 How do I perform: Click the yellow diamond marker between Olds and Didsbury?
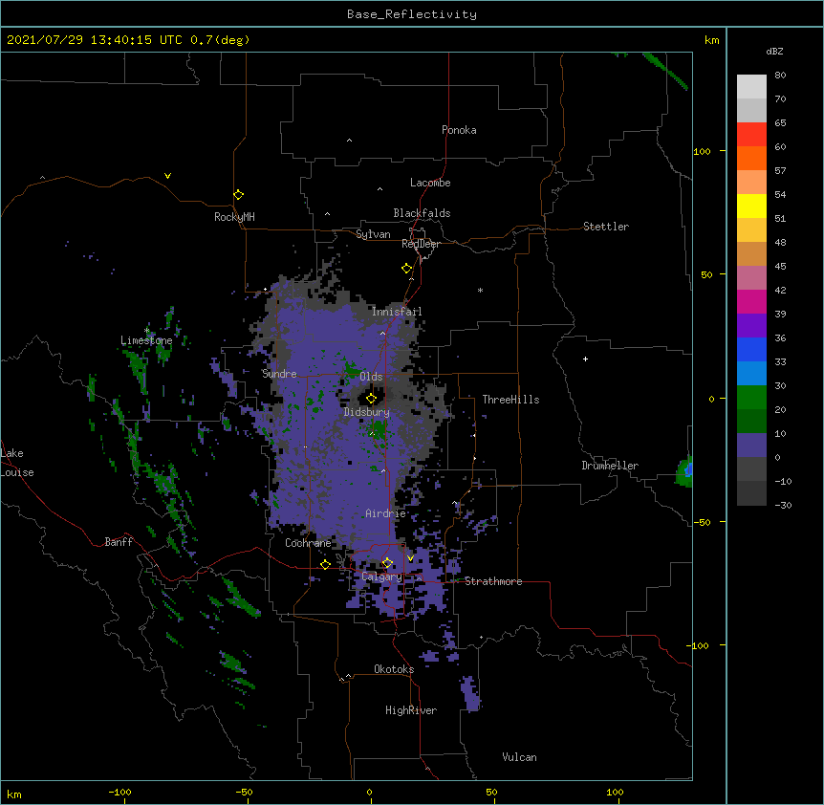(371, 399)
